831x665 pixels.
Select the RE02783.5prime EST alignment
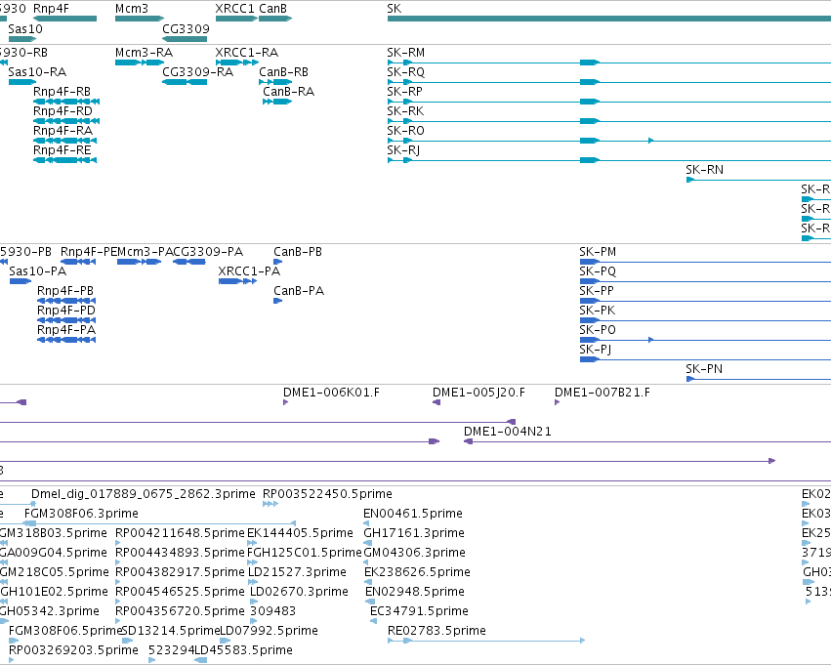[486, 642]
